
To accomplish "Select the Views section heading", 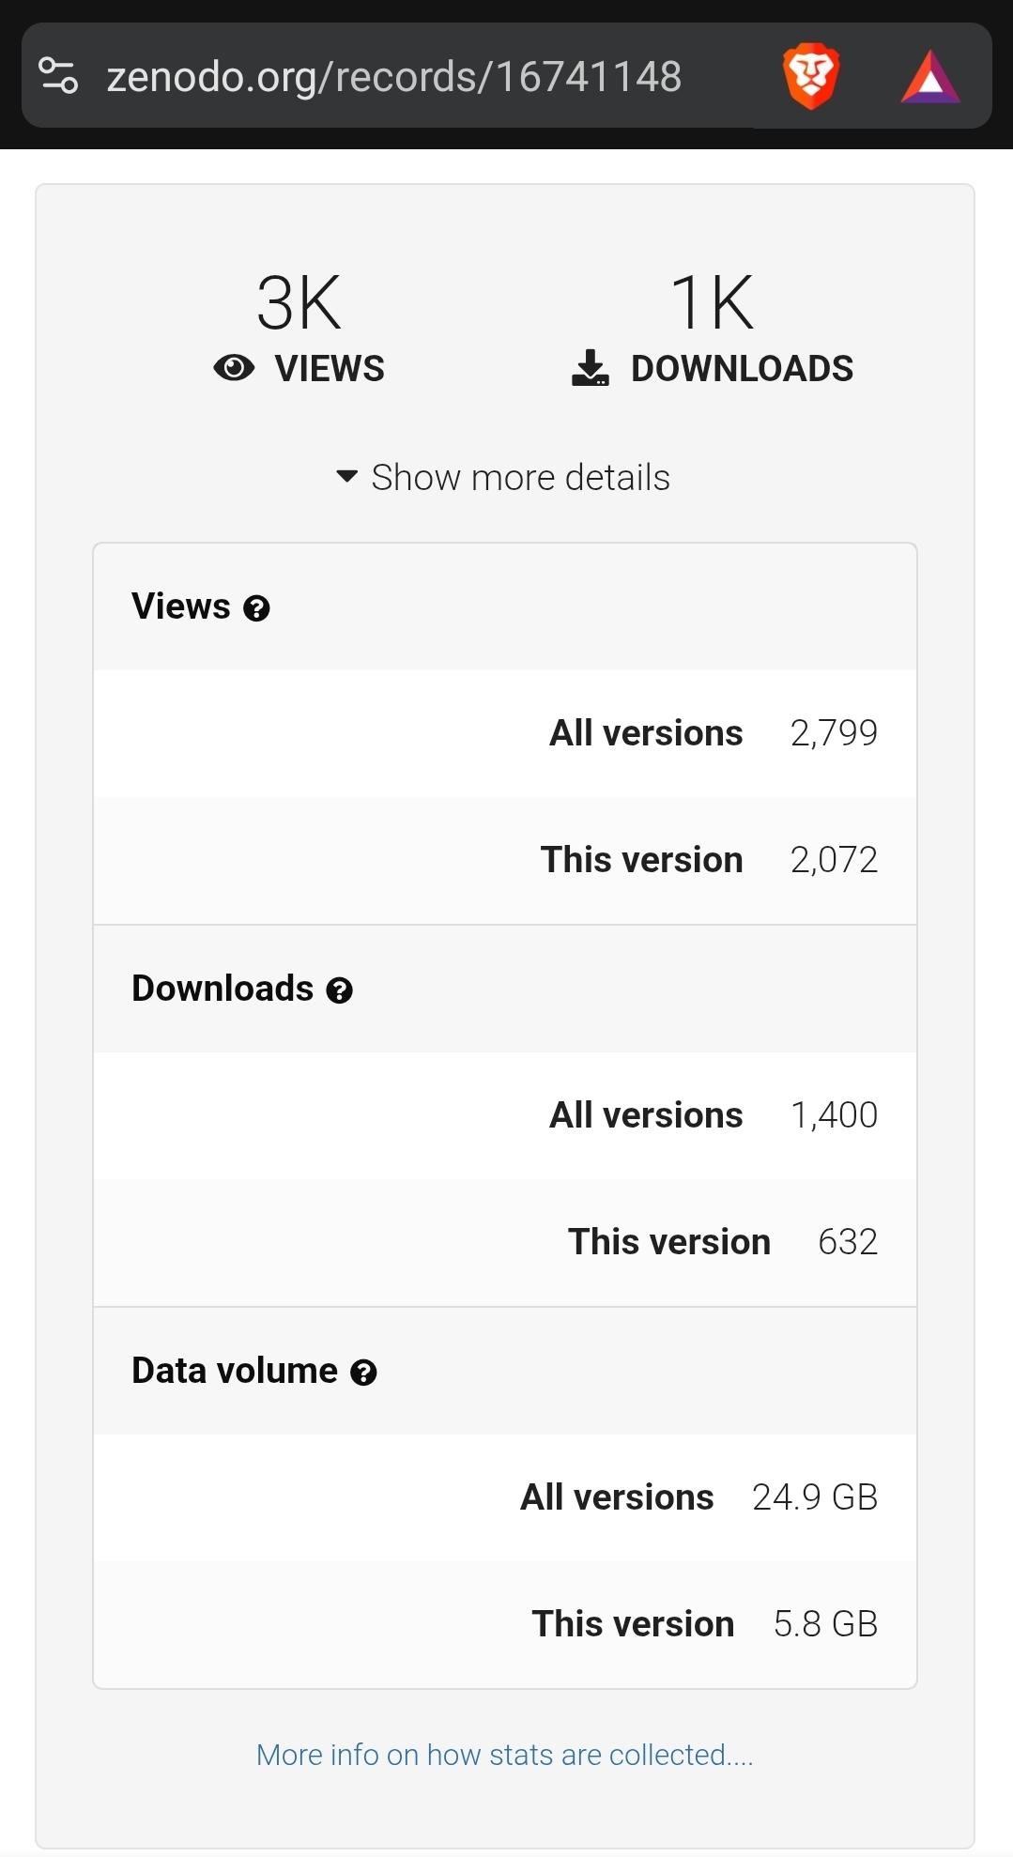I will [x=181, y=606].
